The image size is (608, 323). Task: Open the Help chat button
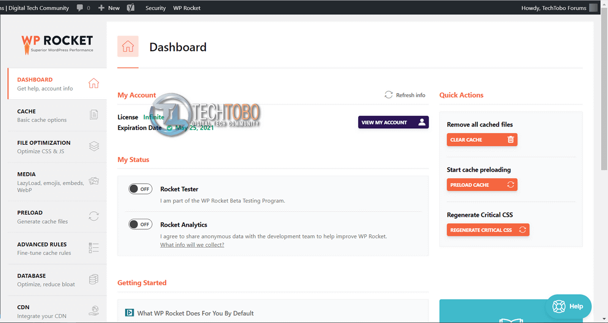[x=568, y=306]
